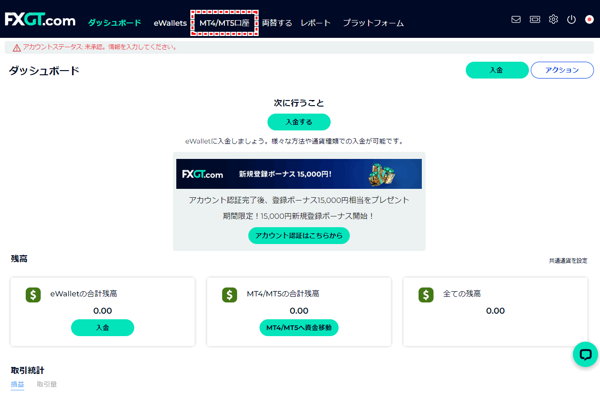This screenshot has height=395, width=600.
Task: Click the 次に行うこと heading
Action: (299, 103)
